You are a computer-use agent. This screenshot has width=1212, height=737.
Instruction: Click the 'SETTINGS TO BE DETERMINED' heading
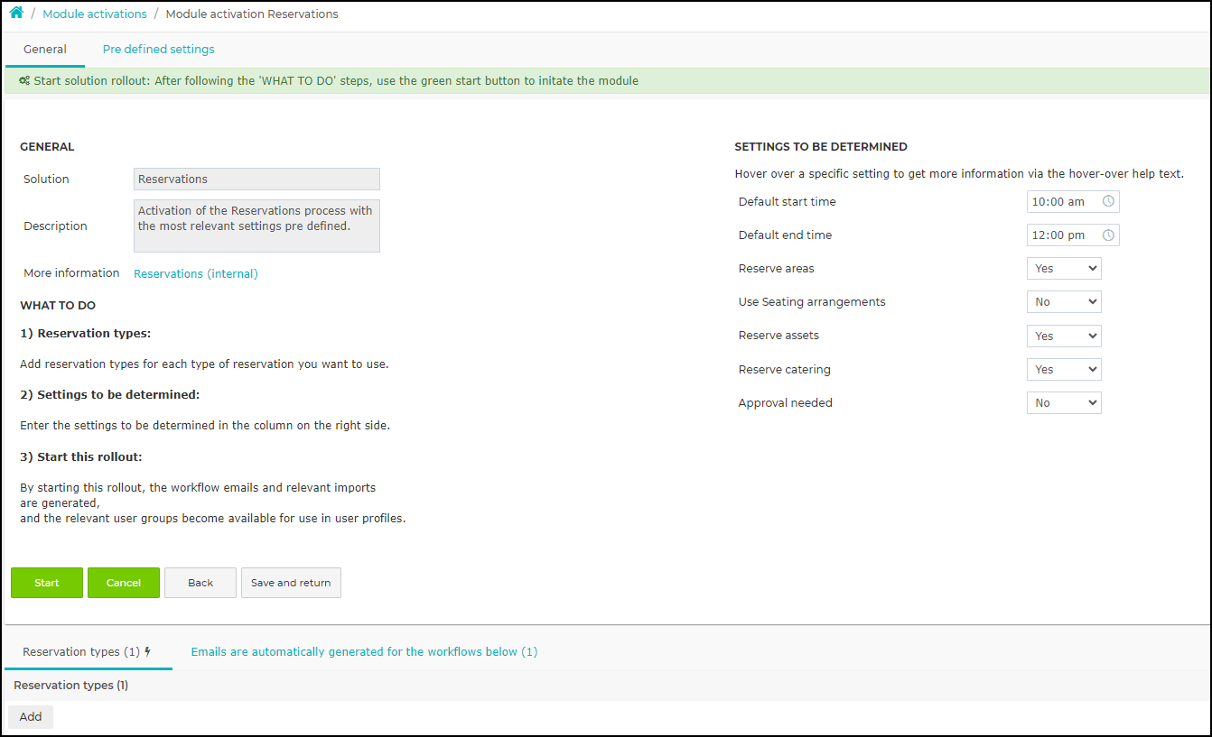pyautogui.click(x=821, y=147)
